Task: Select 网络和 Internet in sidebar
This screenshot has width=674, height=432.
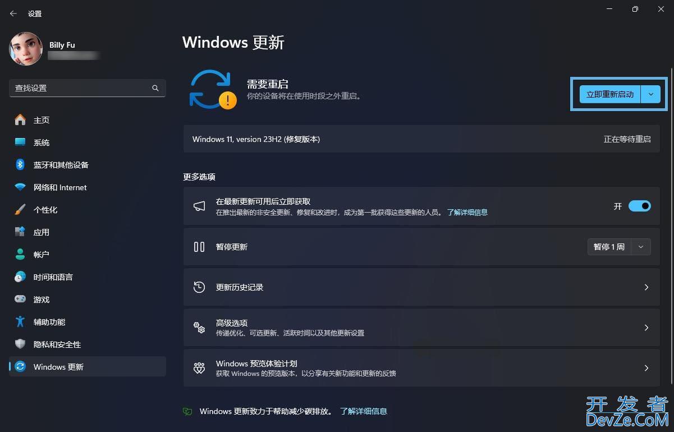Action: 88,187
